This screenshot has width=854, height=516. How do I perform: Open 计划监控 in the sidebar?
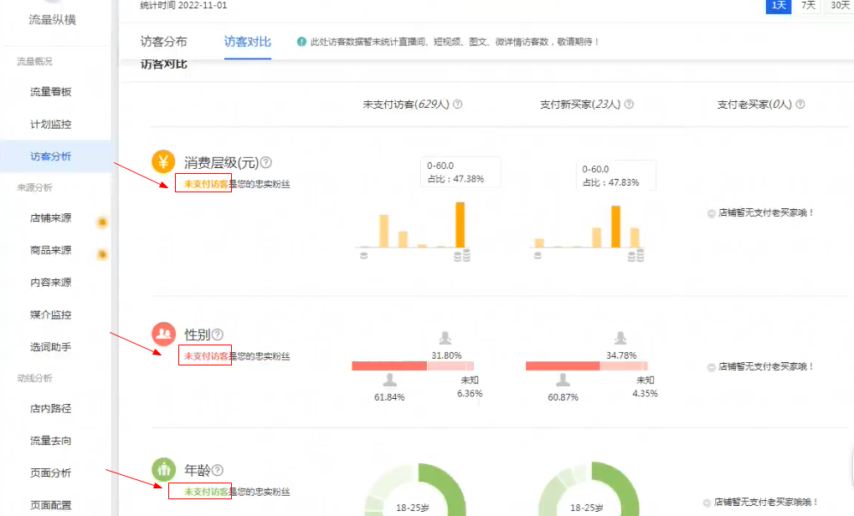pos(50,124)
